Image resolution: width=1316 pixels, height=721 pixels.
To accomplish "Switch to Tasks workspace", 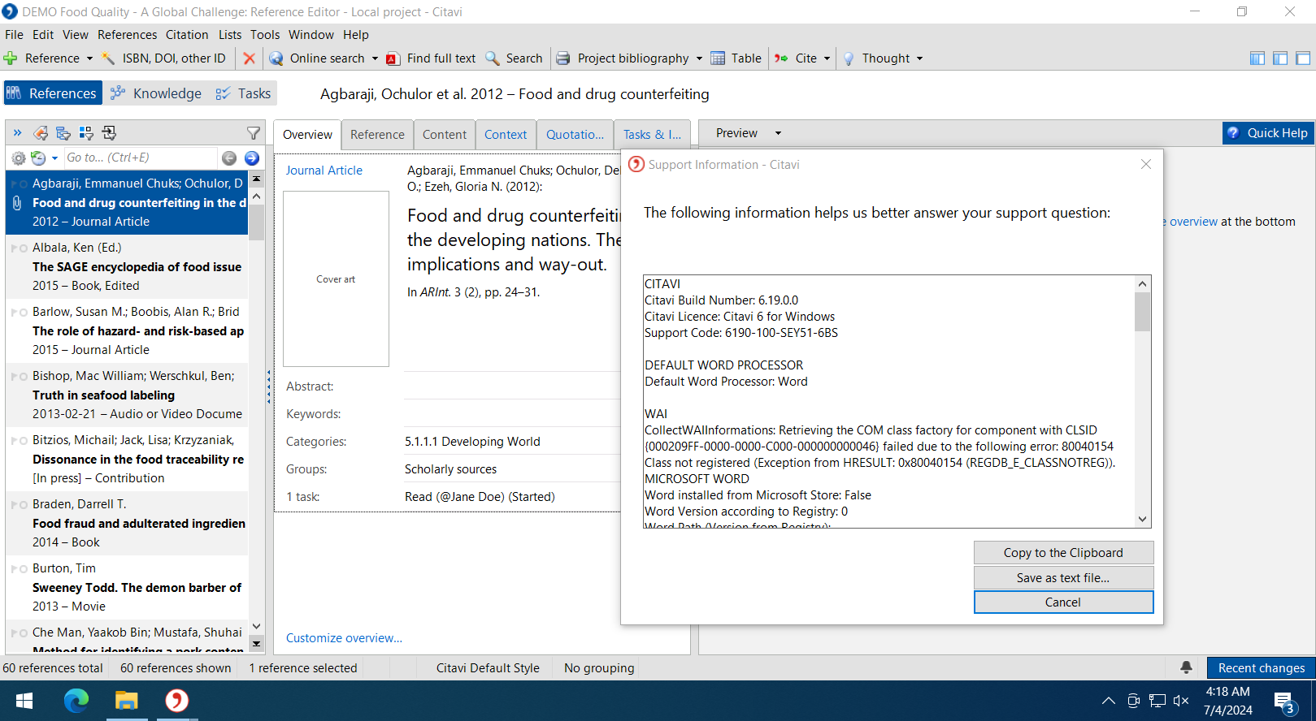I will pyautogui.click(x=243, y=93).
